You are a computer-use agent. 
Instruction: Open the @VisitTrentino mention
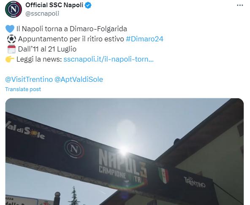click(x=29, y=79)
